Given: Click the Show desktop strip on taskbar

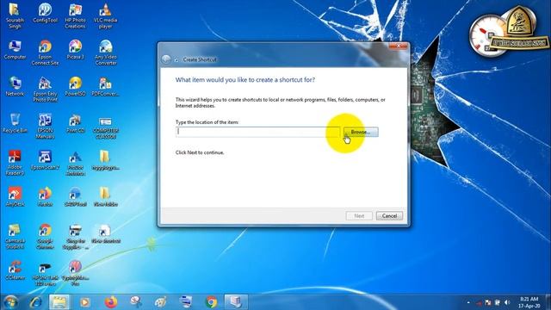Looking at the screenshot, I should (548, 302).
